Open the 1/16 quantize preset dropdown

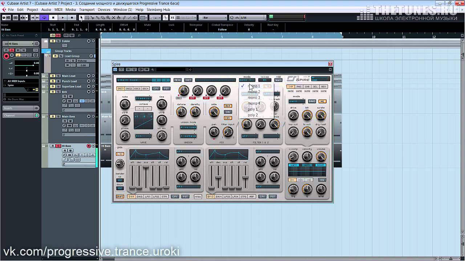click(x=253, y=17)
